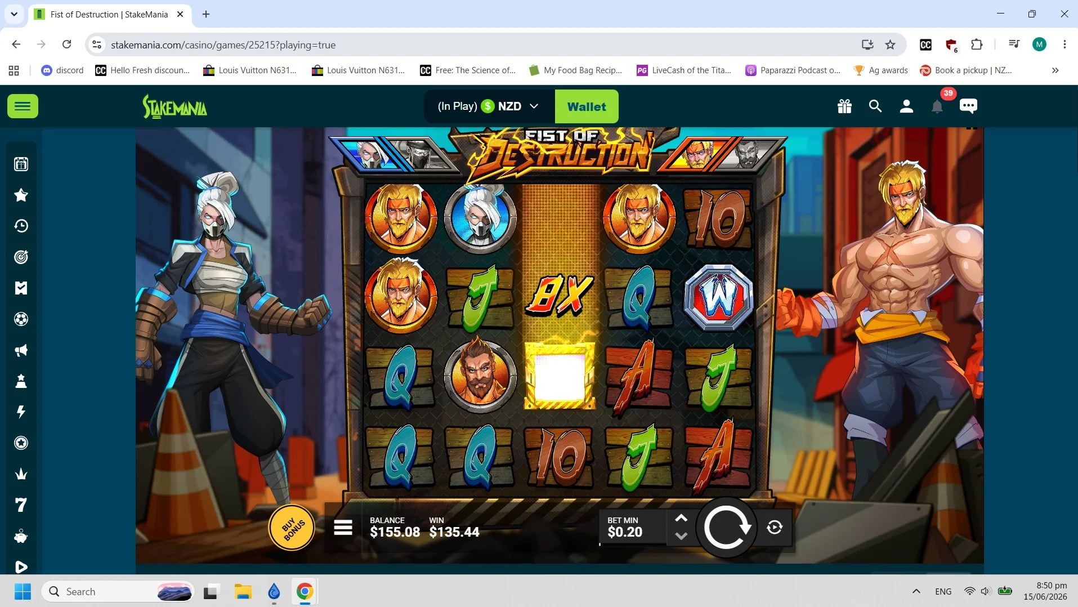Open a new browser tab
1078x607 pixels.
(206, 14)
